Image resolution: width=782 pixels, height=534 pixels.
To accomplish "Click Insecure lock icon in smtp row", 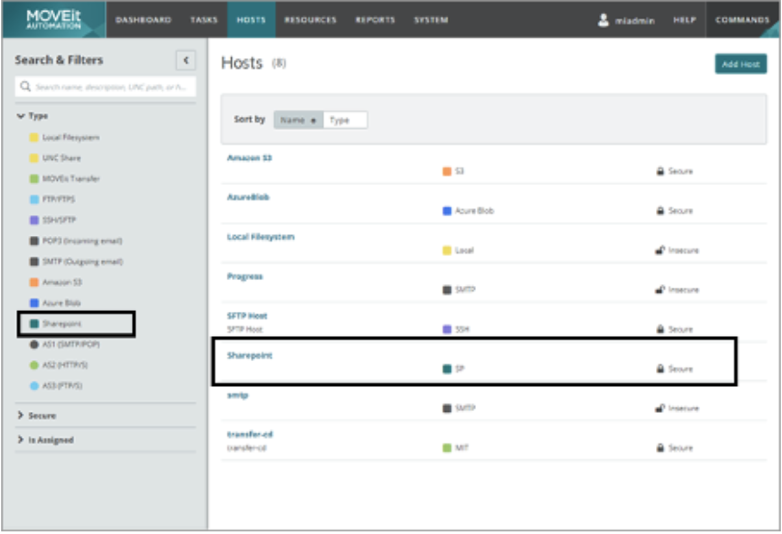I will (x=661, y=409).
